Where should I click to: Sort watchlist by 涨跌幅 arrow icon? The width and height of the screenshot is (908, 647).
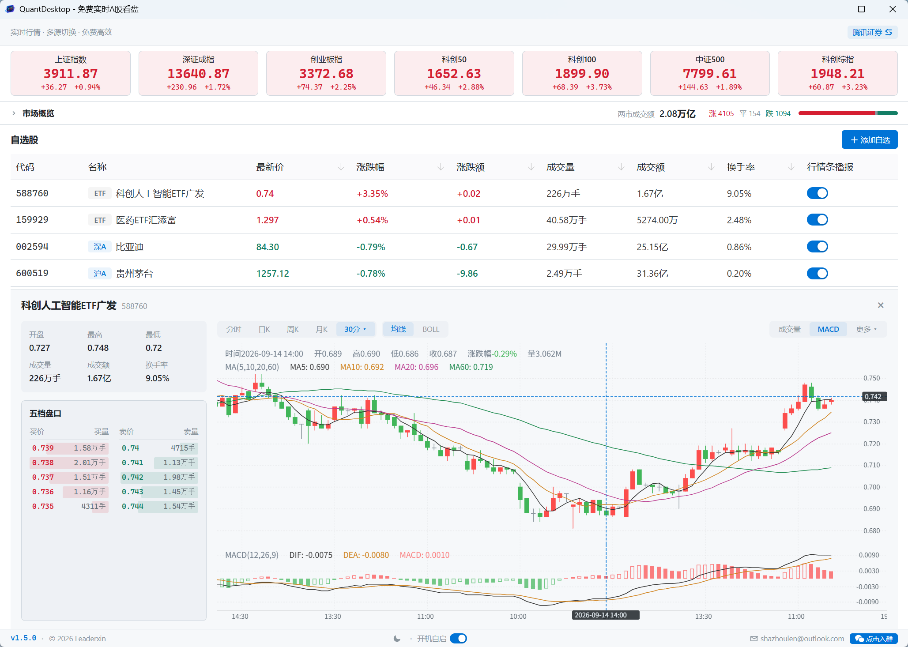(x=441, y=167)
